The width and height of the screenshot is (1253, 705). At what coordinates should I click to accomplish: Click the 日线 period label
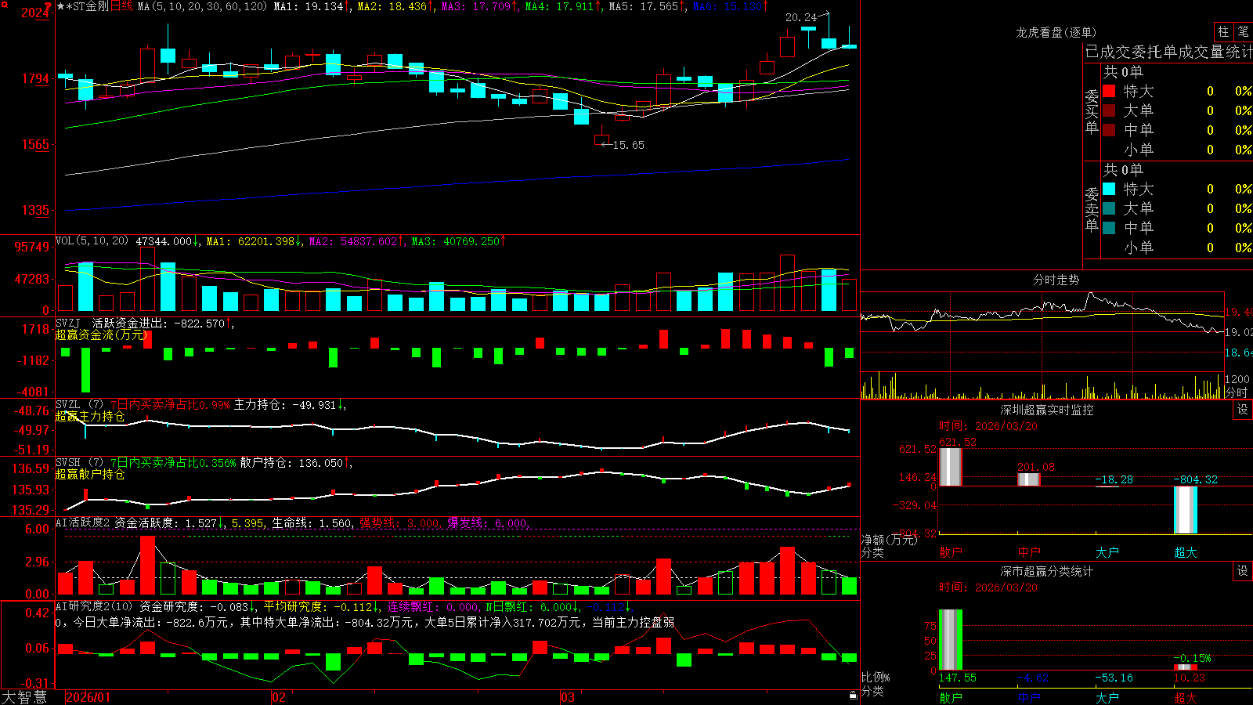(121, 6)
